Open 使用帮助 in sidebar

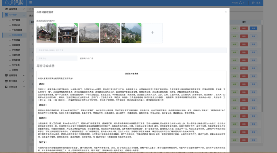pos(16,50)
